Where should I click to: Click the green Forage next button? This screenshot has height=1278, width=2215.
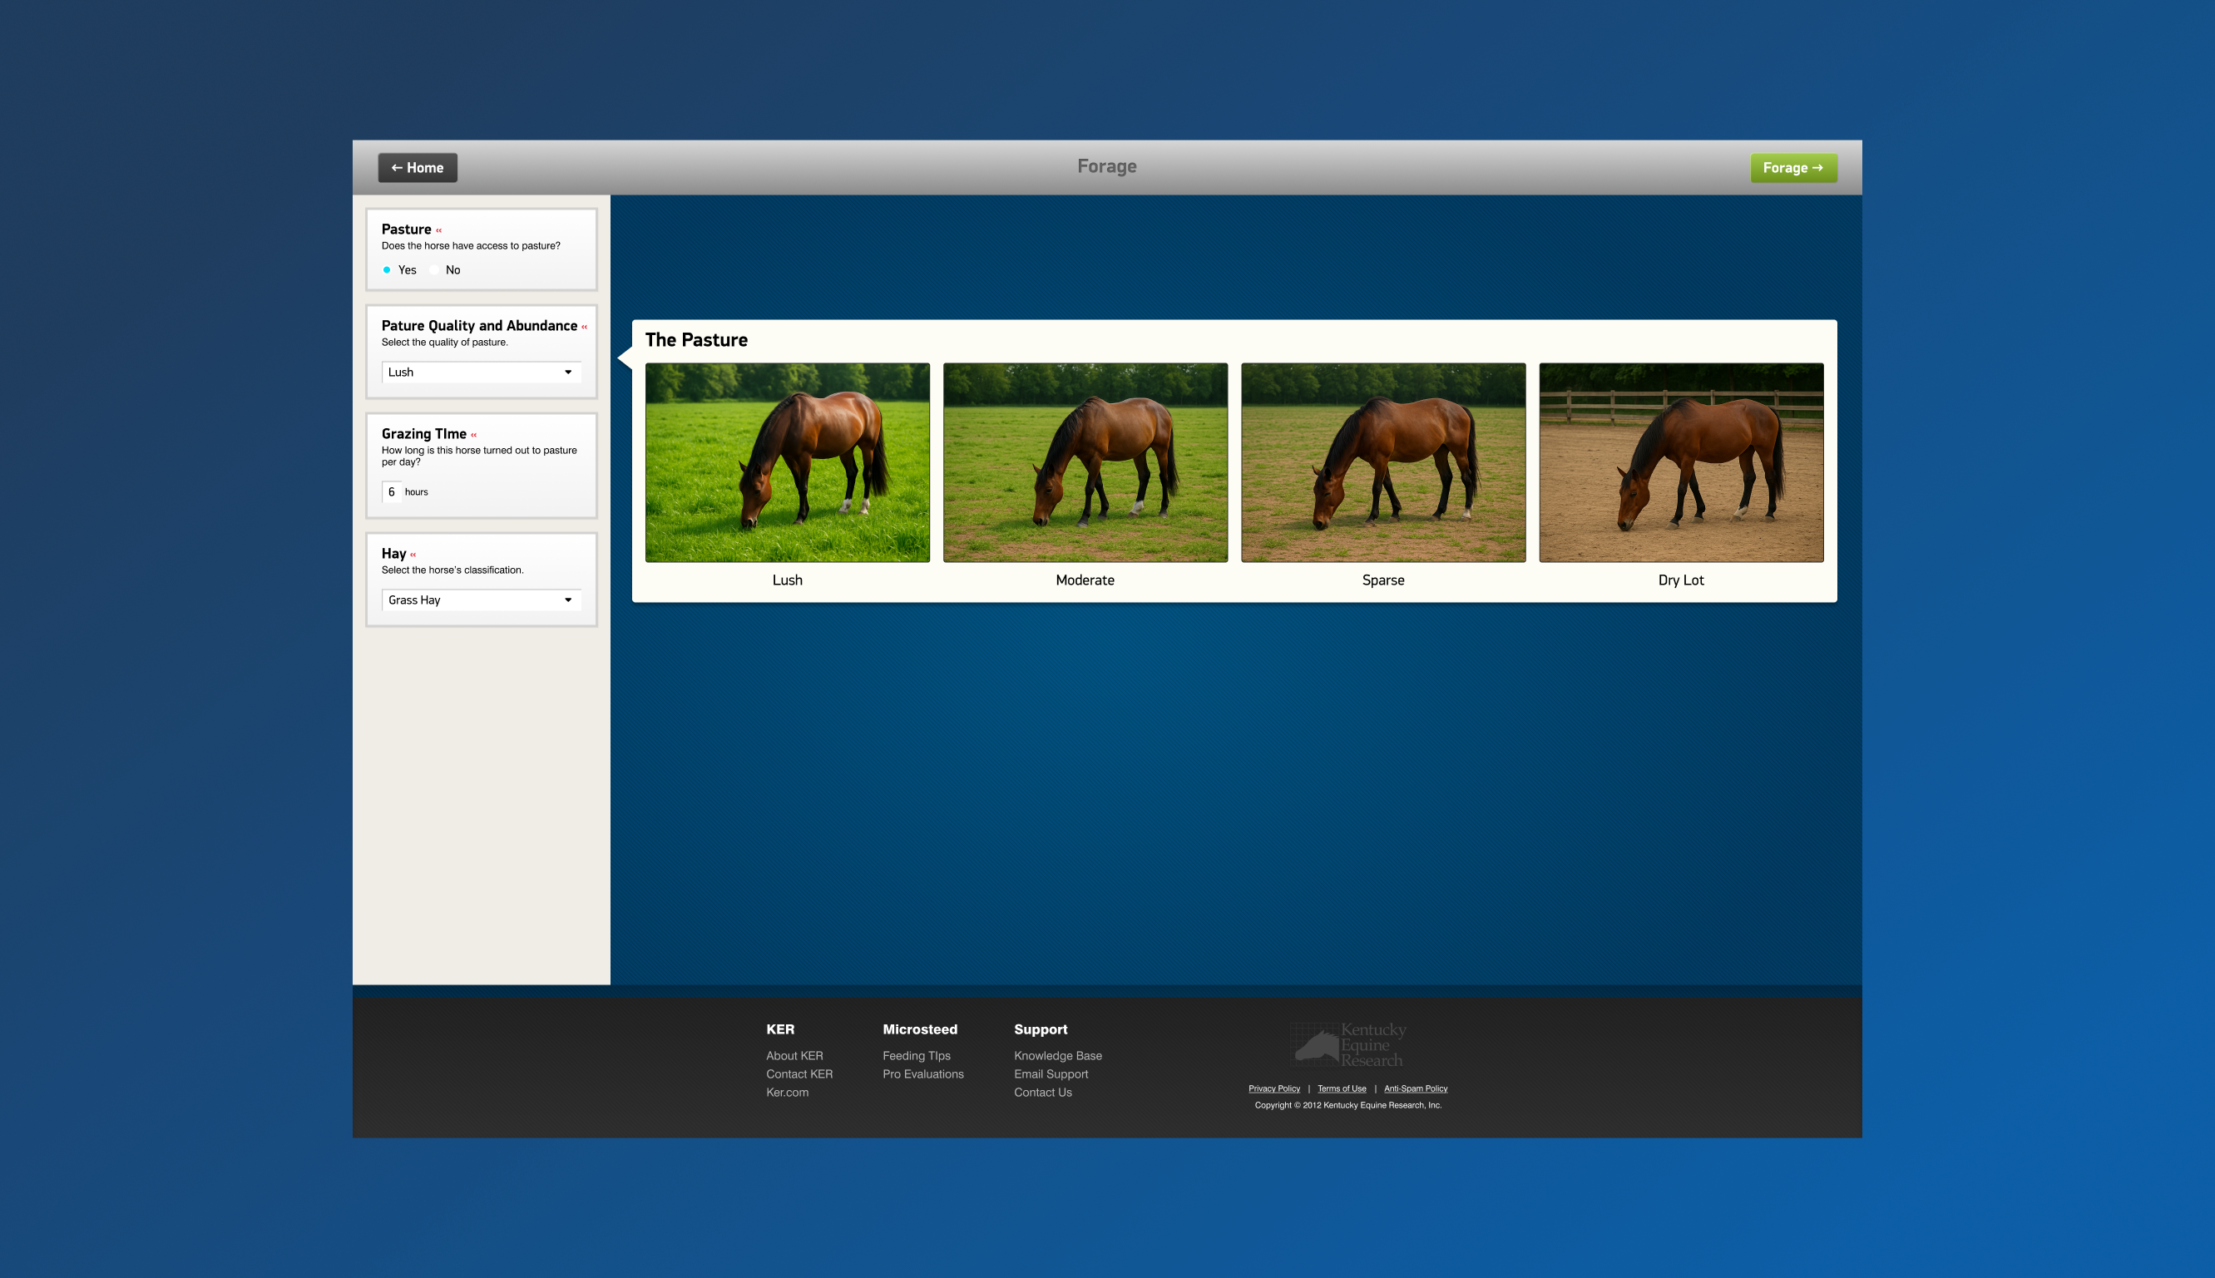1792,168
